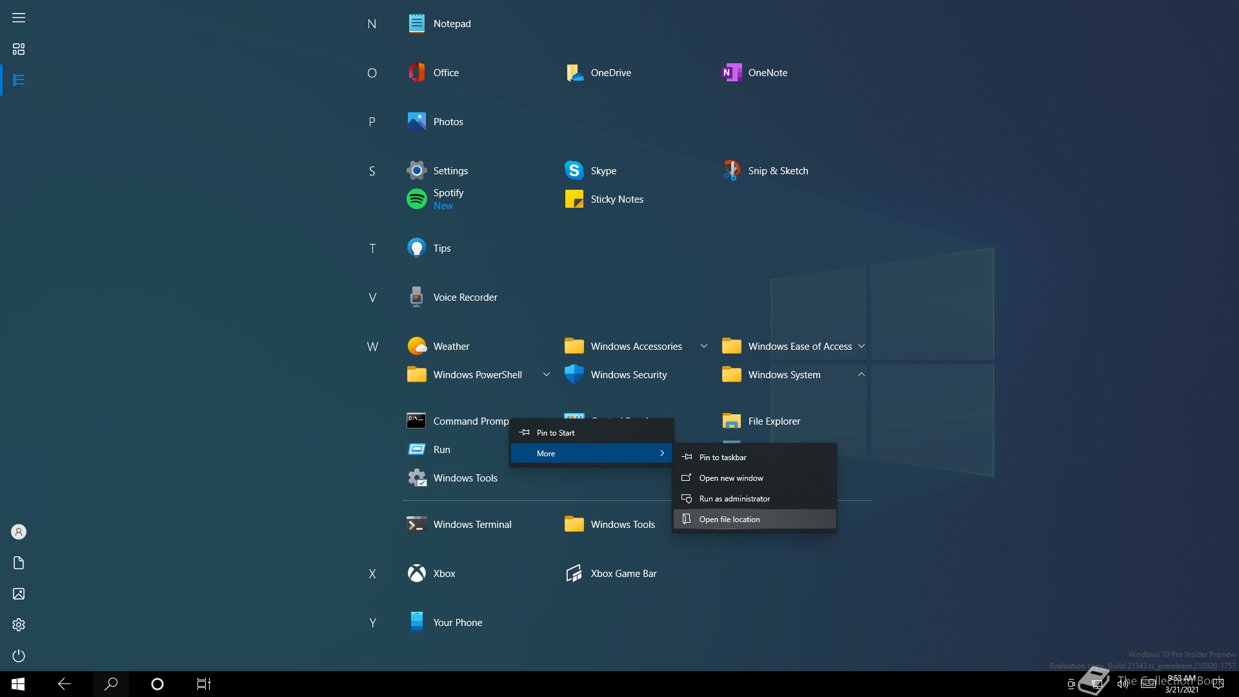
Task: Switch to pinned tiles view
Action: 19,49
